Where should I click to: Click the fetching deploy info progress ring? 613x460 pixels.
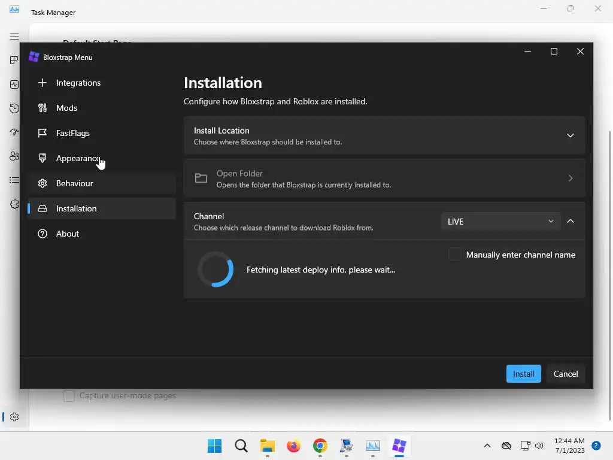tap(216, 270)
